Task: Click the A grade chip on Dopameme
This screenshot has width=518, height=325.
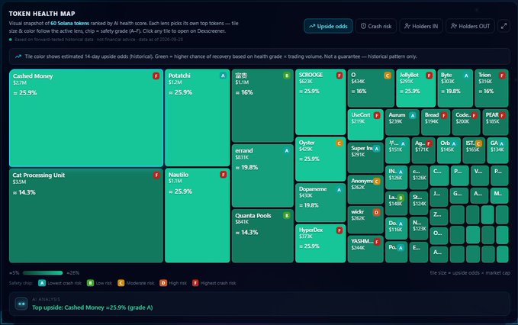Action: pyautogui.click(x=339, y=189)
